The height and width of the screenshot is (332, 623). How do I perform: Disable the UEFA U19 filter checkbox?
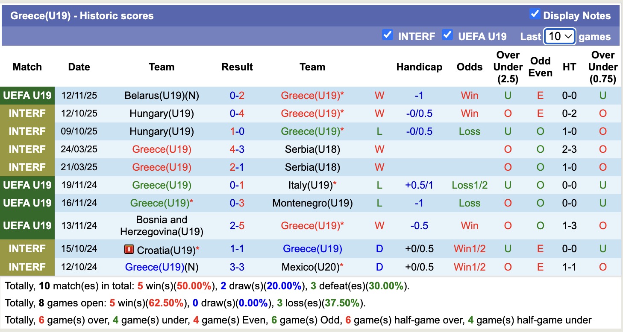coord(447,35)
